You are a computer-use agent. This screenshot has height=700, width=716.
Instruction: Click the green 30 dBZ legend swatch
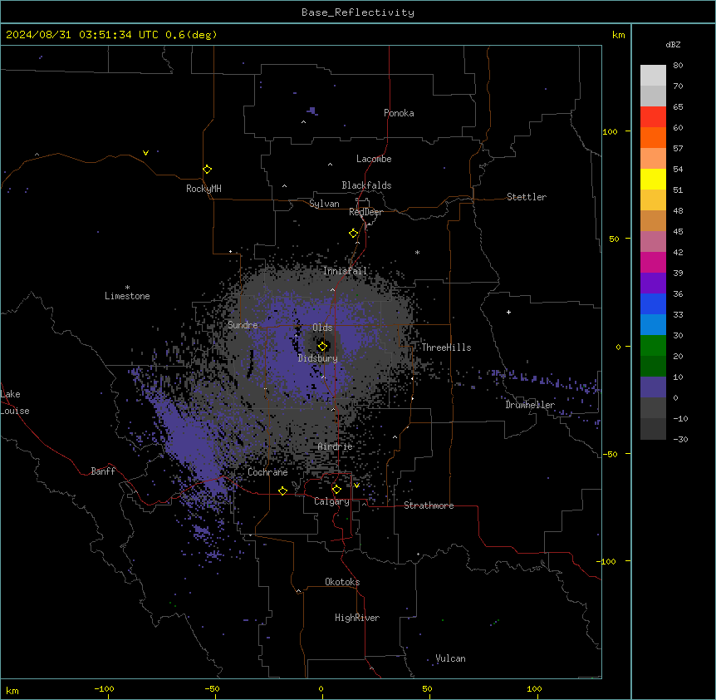tap(653, 346)
